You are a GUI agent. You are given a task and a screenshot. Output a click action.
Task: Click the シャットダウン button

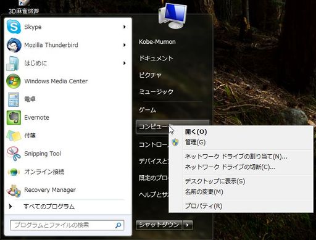[x=159, y=225]
